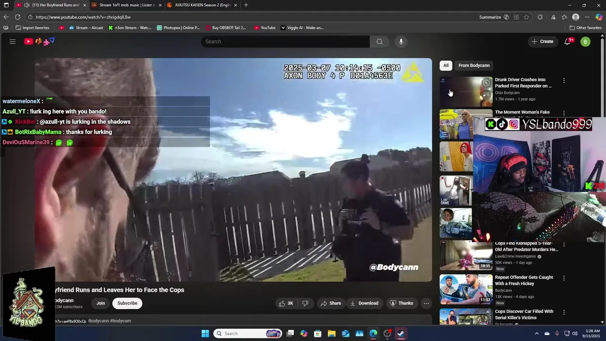Open the Copilot icon in Edge toolbar

coord(599,17)
